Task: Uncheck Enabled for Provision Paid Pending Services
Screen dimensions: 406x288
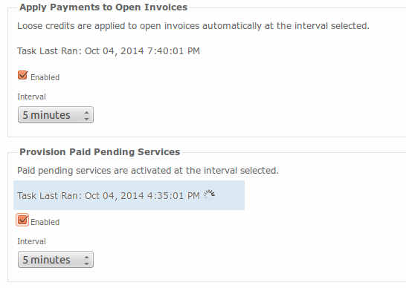Action: point(22,220)
